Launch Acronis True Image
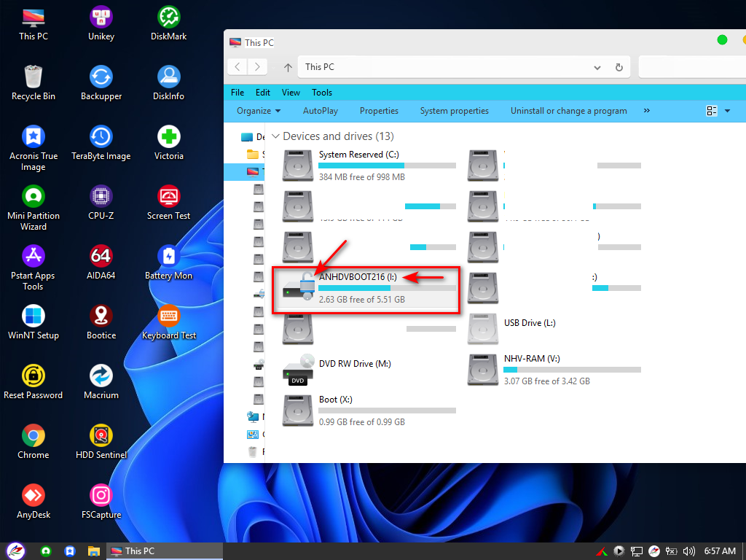The width and height of the screenshot is (746, 560). click(34, 148)
